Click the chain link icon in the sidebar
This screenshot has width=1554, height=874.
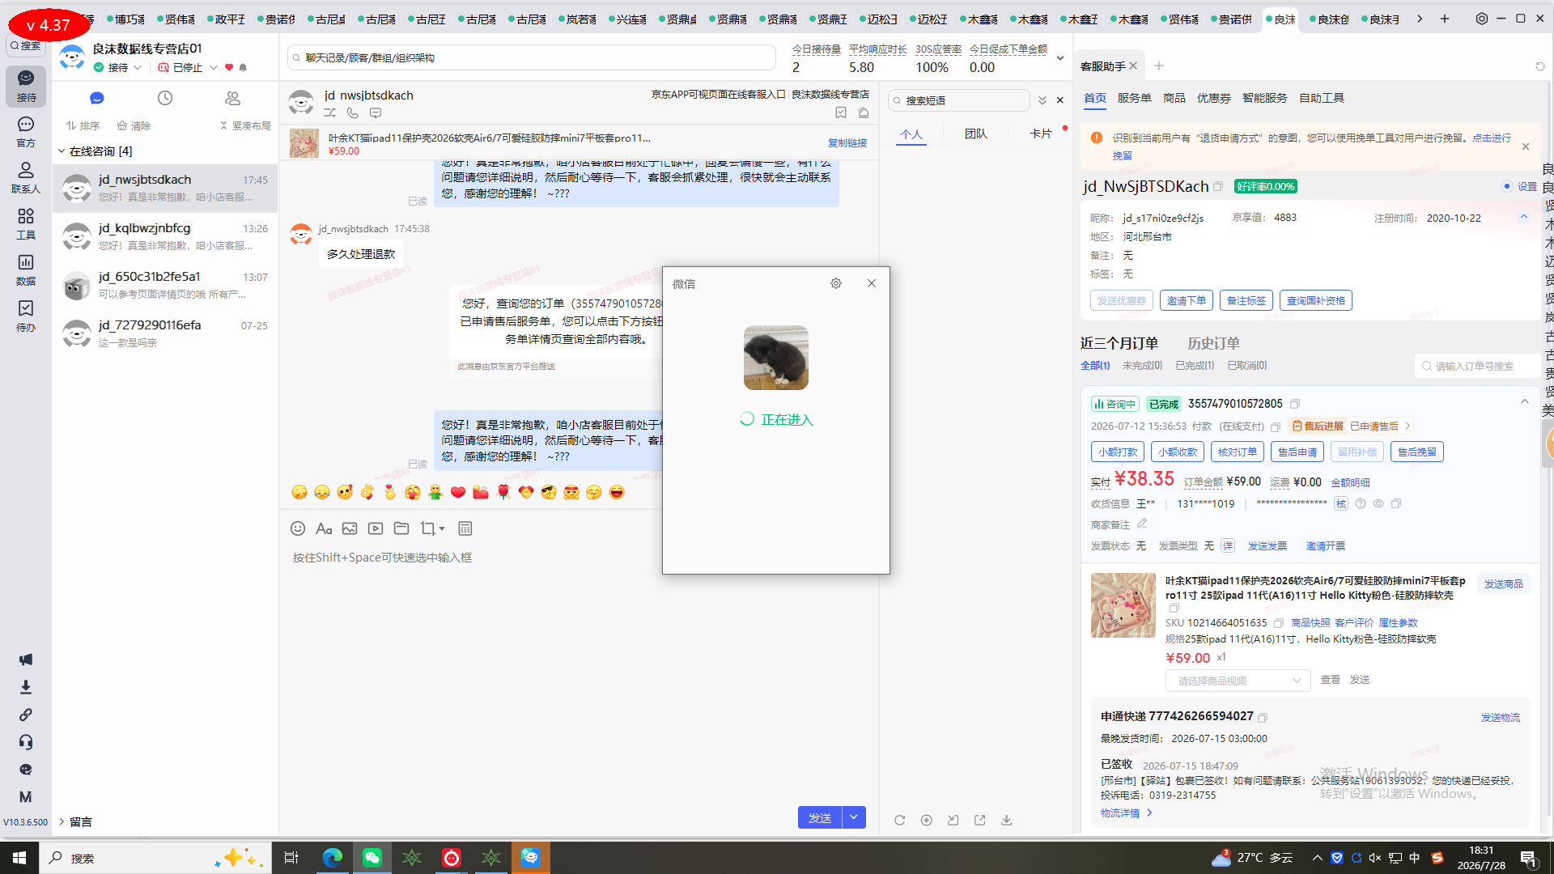[26, 715]
